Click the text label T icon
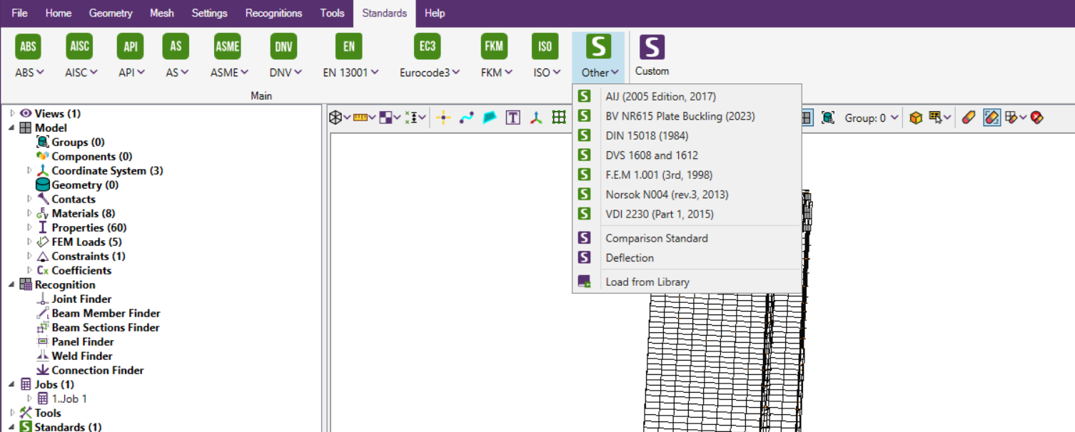The width and height of the screenshot is (1075, 432). coord(513,118)
